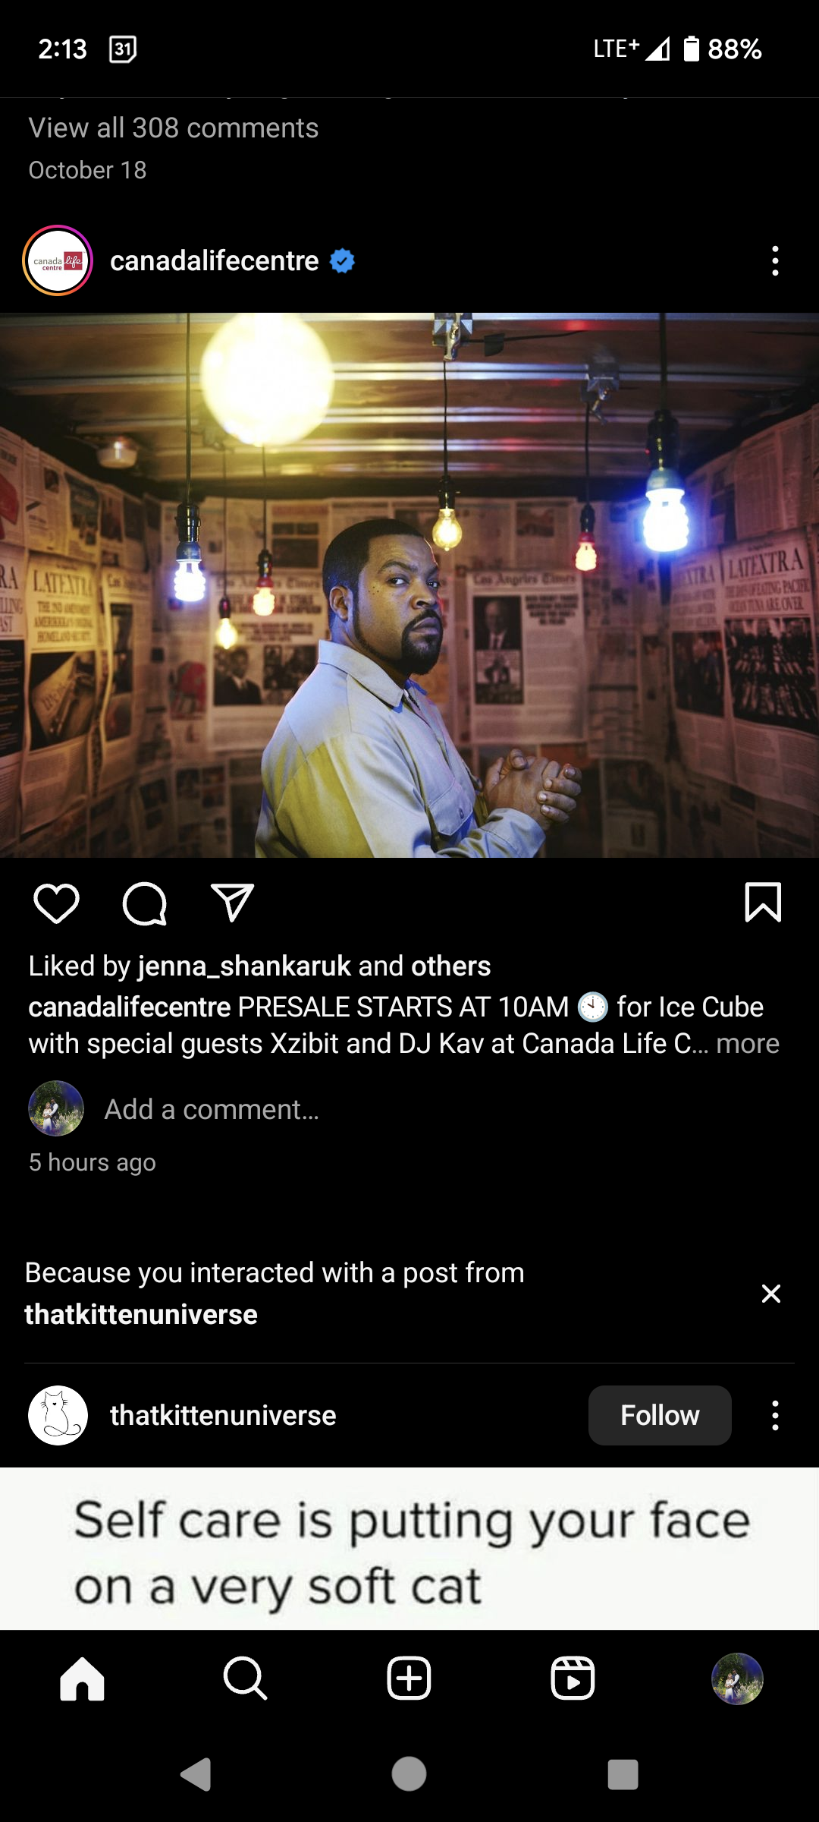Screen dimensions: 819x1822
Task: Open thatkittenuniverse post options menu
Action: [x=775, y=1416]
